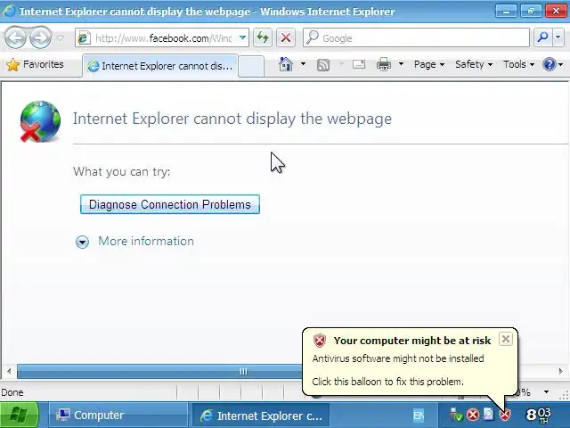Switch to Computer taskbar window
The height and width of the screenshot is (428, 570).
tap(117, 415)
